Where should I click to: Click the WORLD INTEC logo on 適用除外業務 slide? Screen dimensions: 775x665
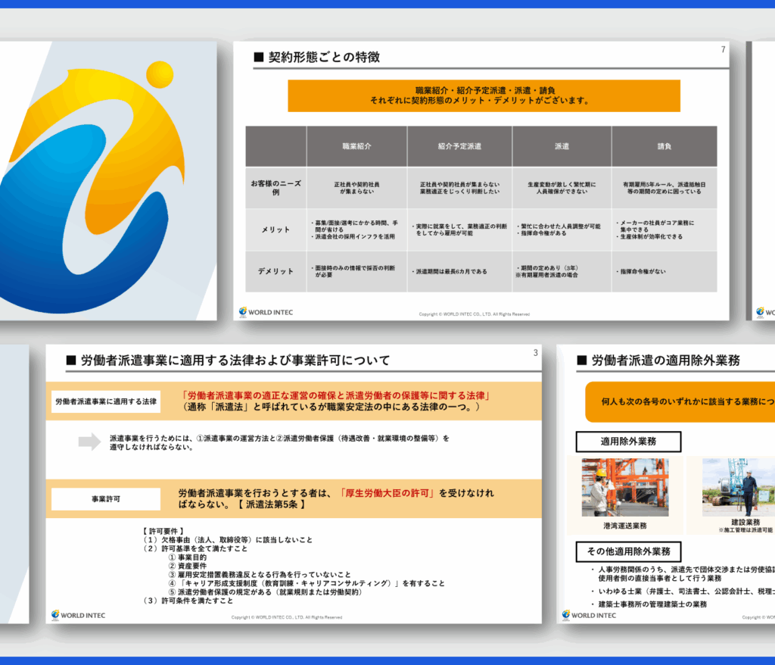(589, 615)
